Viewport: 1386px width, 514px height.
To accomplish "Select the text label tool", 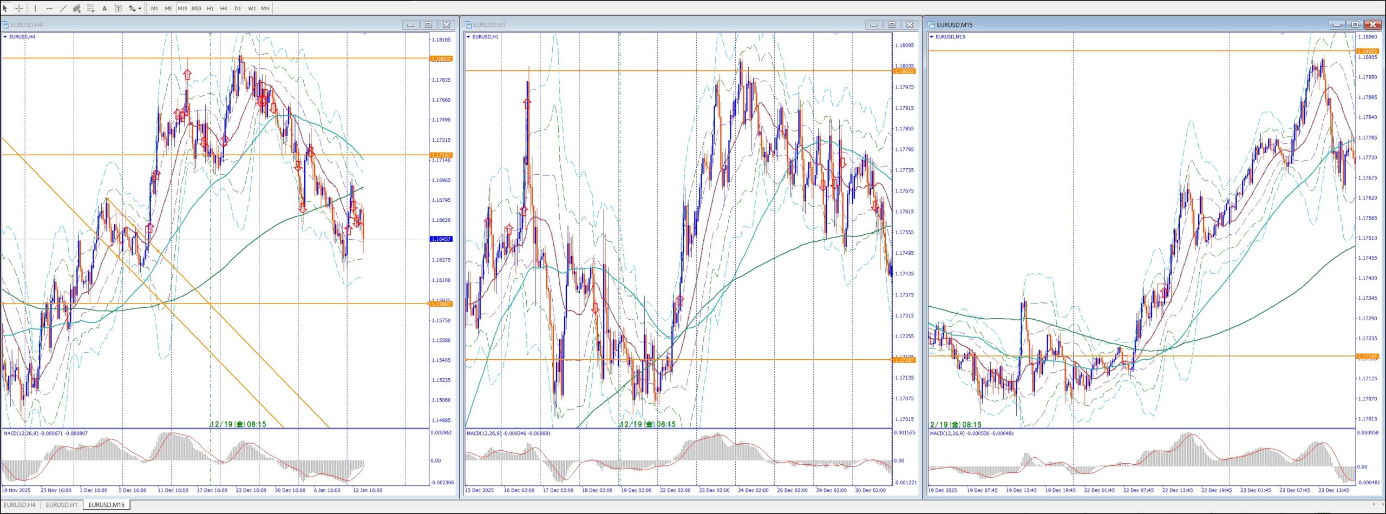I will (x=118, y=8).
